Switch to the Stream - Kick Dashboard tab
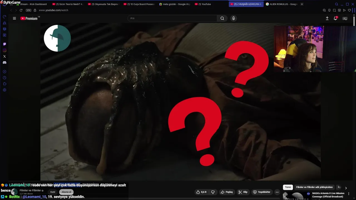Viewport: 356px width, 200px height. click(x=33, y=4)
